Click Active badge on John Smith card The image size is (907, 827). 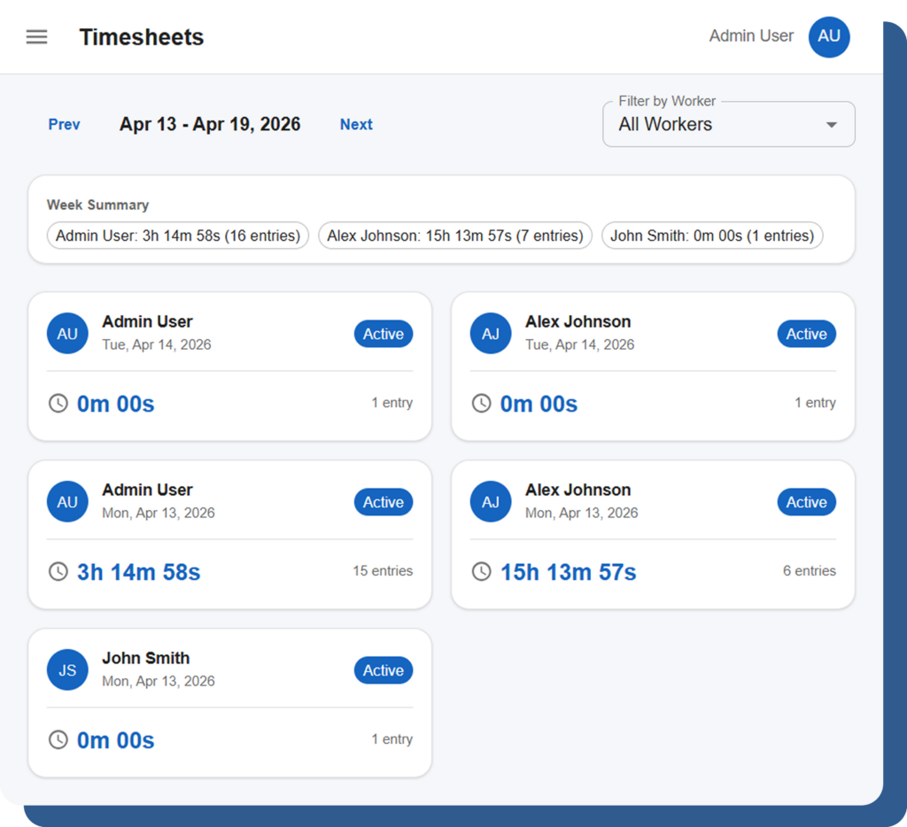(x=383, y=670)
